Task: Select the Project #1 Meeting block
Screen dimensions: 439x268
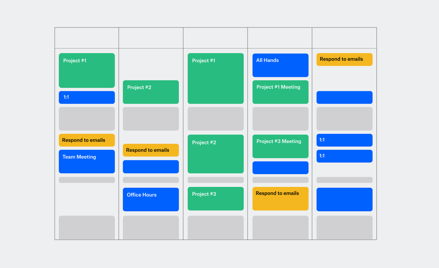Action: coord(280,92)
